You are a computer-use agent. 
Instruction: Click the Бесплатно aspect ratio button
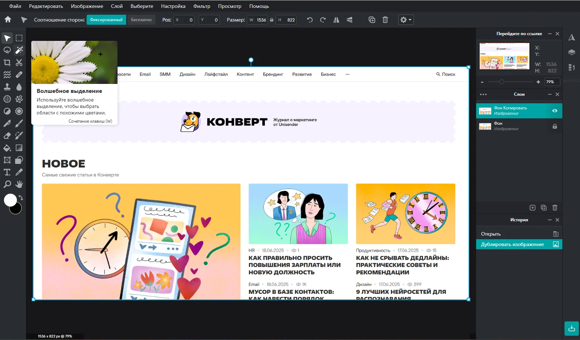click(141, 20)
